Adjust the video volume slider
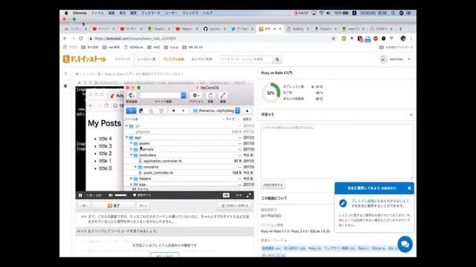The height and width of the screenshot is (267, 476). point(120,195)
